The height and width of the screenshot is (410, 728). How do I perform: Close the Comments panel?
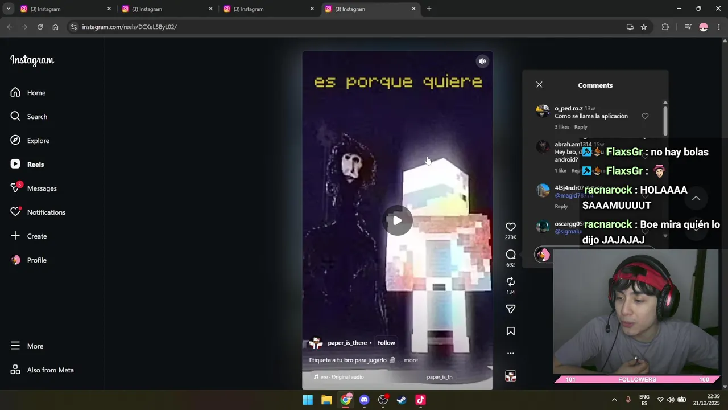click(539, 85)
